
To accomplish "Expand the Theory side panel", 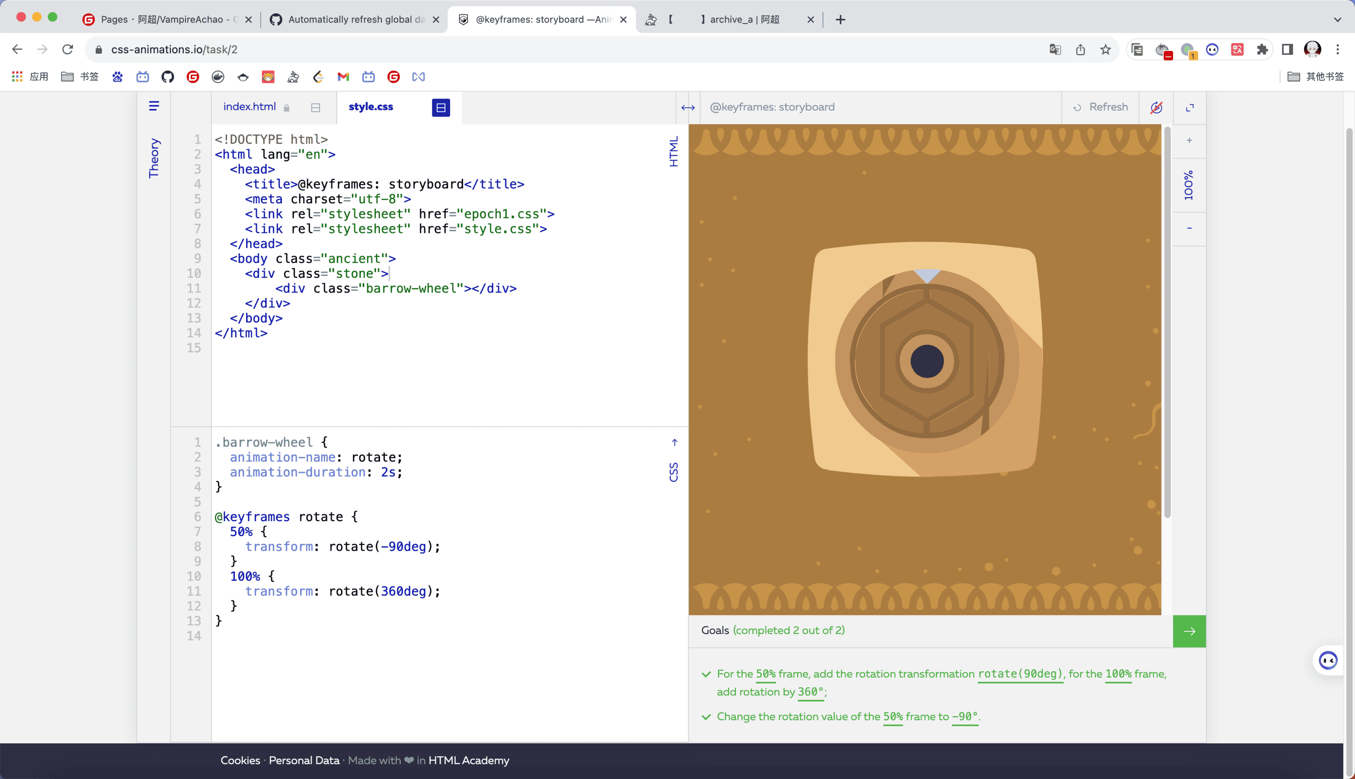I will 154,158.
